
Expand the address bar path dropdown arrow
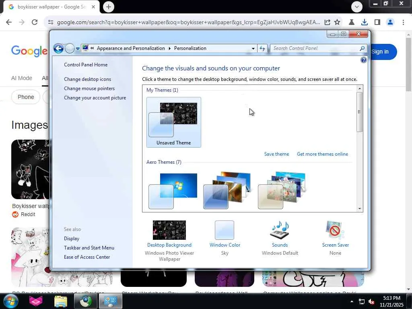253,48
